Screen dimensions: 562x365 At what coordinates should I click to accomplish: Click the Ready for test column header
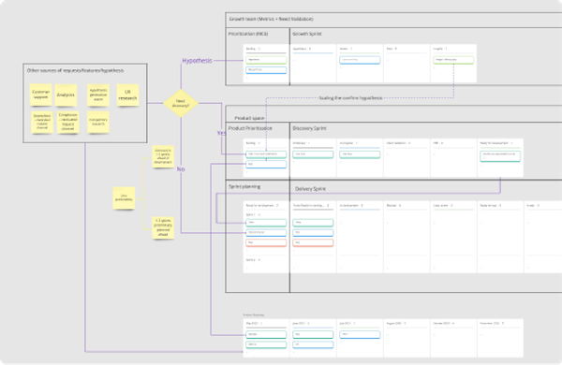(x=491, y=206)
